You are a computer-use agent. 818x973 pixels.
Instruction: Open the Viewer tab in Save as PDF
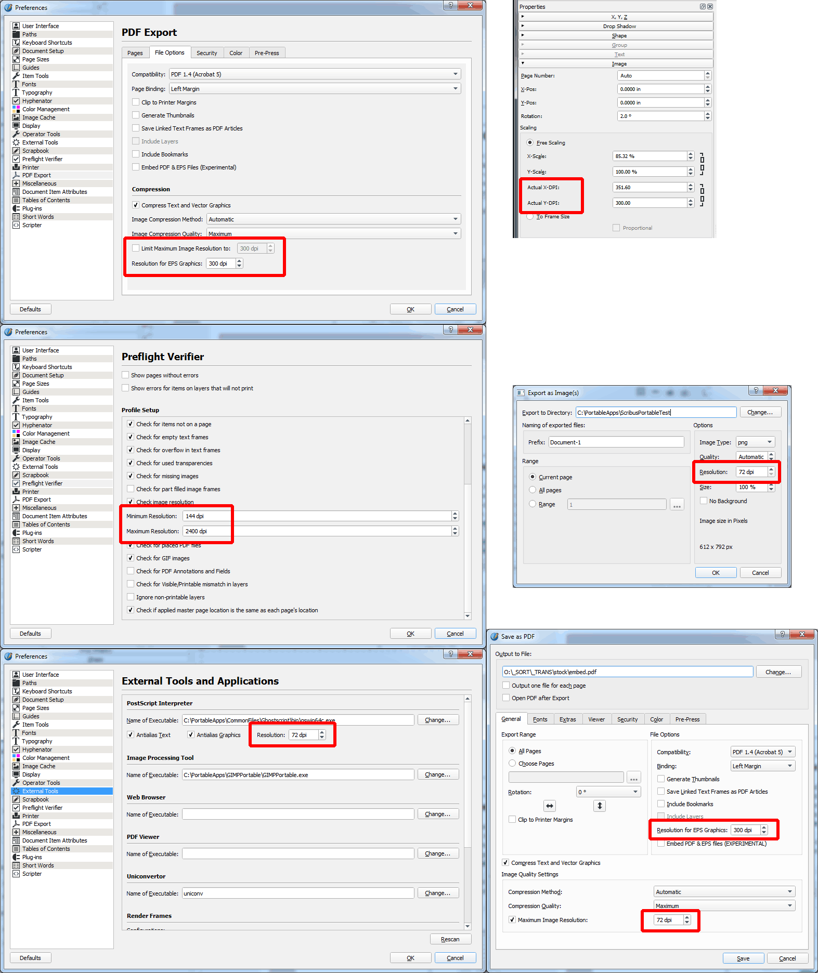tap(596, 719)
